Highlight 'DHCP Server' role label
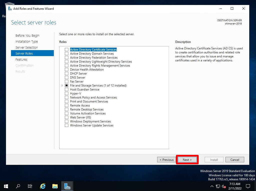Screen dimensions: 256x191 point(79,73)
